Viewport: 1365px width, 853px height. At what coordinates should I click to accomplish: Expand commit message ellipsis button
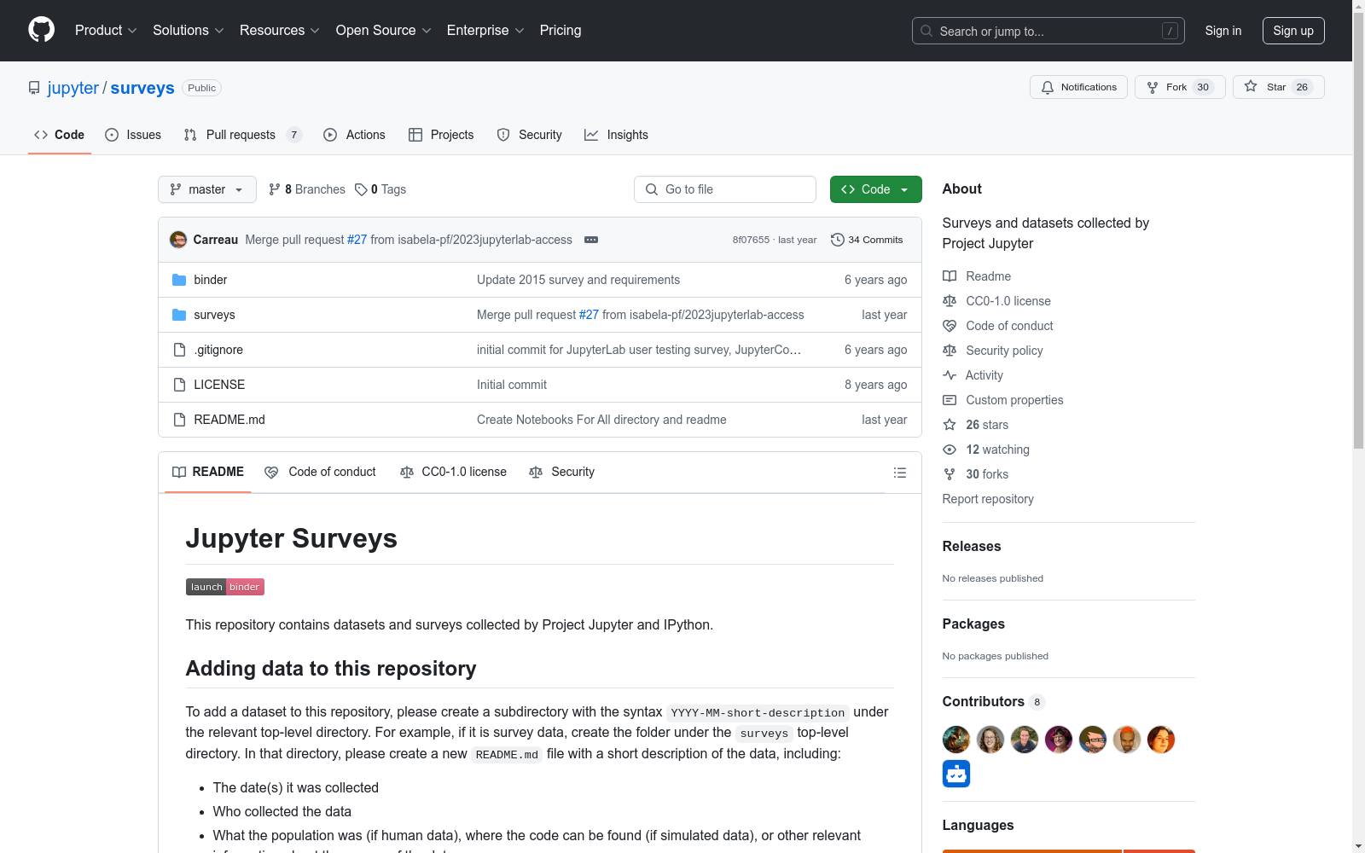[x=591, y=240]
